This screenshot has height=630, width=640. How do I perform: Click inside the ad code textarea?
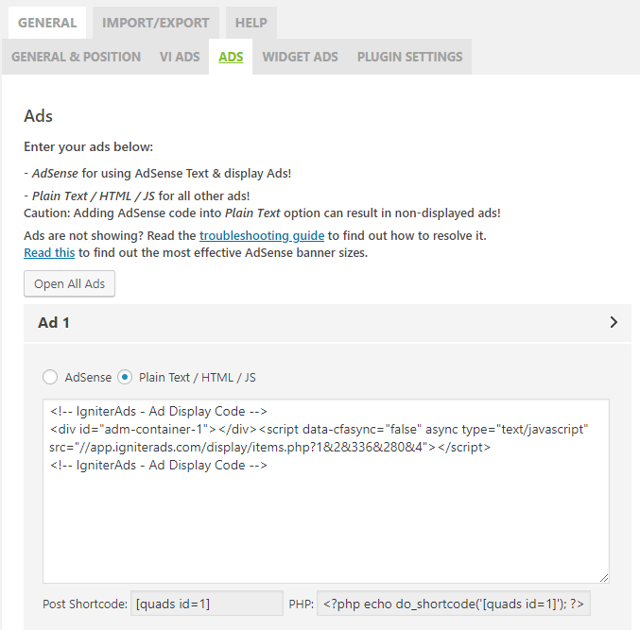(326, 491)
